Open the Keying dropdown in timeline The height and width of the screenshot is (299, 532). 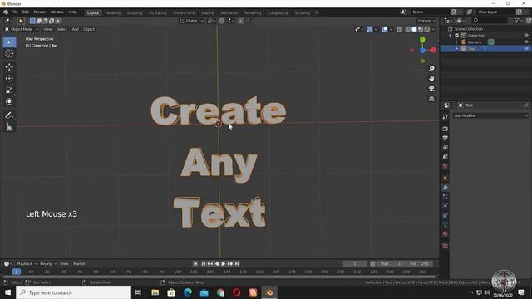click(48, 264)
